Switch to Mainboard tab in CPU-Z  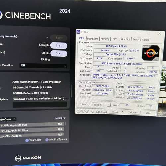pos(93,39)
